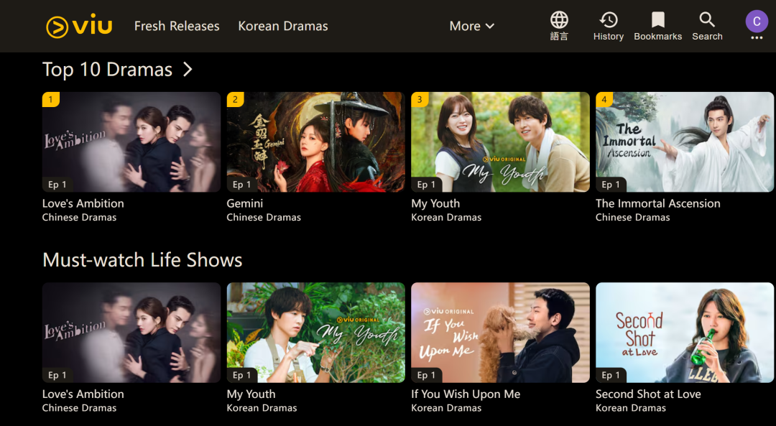This screenshot has width=776, height=426.
Task: Open Top 10 Dramas heading
Action: point(107,69)
